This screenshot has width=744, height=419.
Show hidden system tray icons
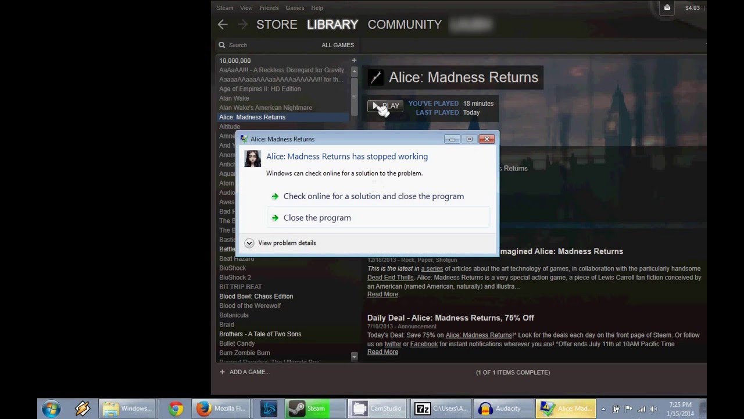tap(603, 409)
